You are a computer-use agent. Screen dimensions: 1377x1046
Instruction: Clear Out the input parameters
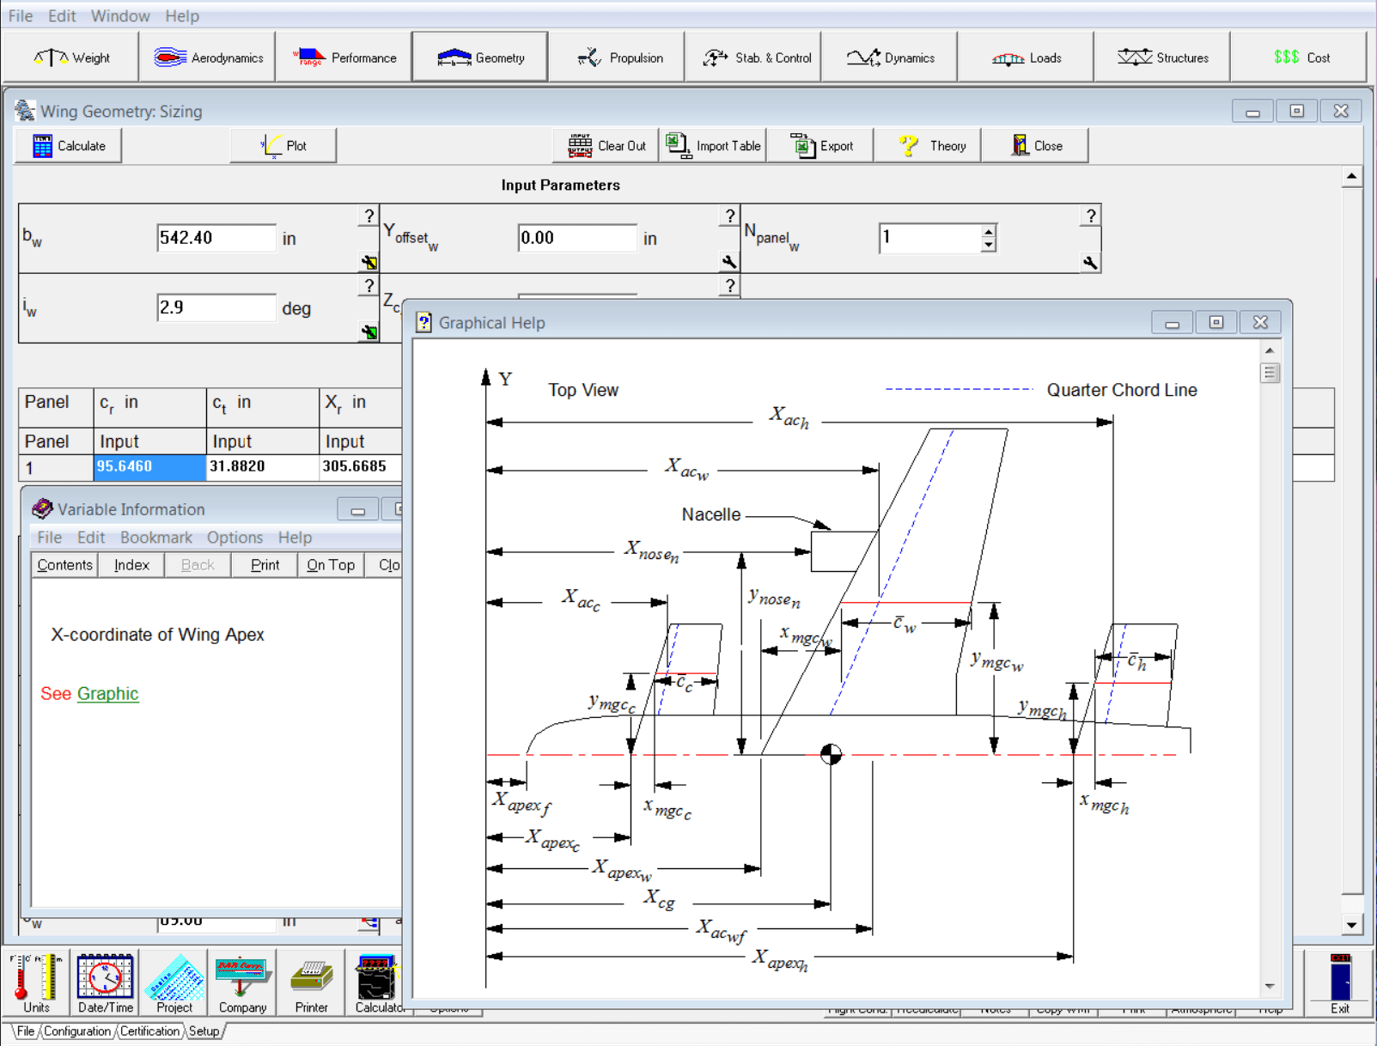605,145
